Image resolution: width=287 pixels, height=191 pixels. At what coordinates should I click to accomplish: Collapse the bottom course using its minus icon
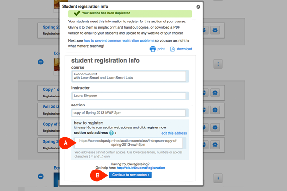point(40,178)
